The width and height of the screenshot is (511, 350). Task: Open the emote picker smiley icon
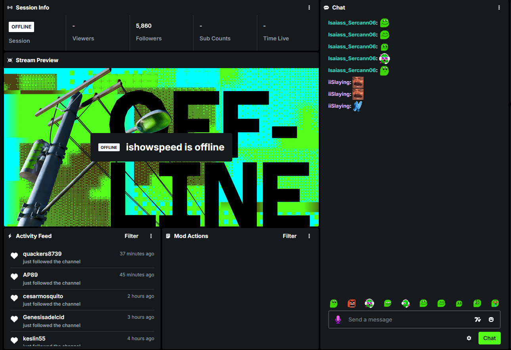click(491, 320)
